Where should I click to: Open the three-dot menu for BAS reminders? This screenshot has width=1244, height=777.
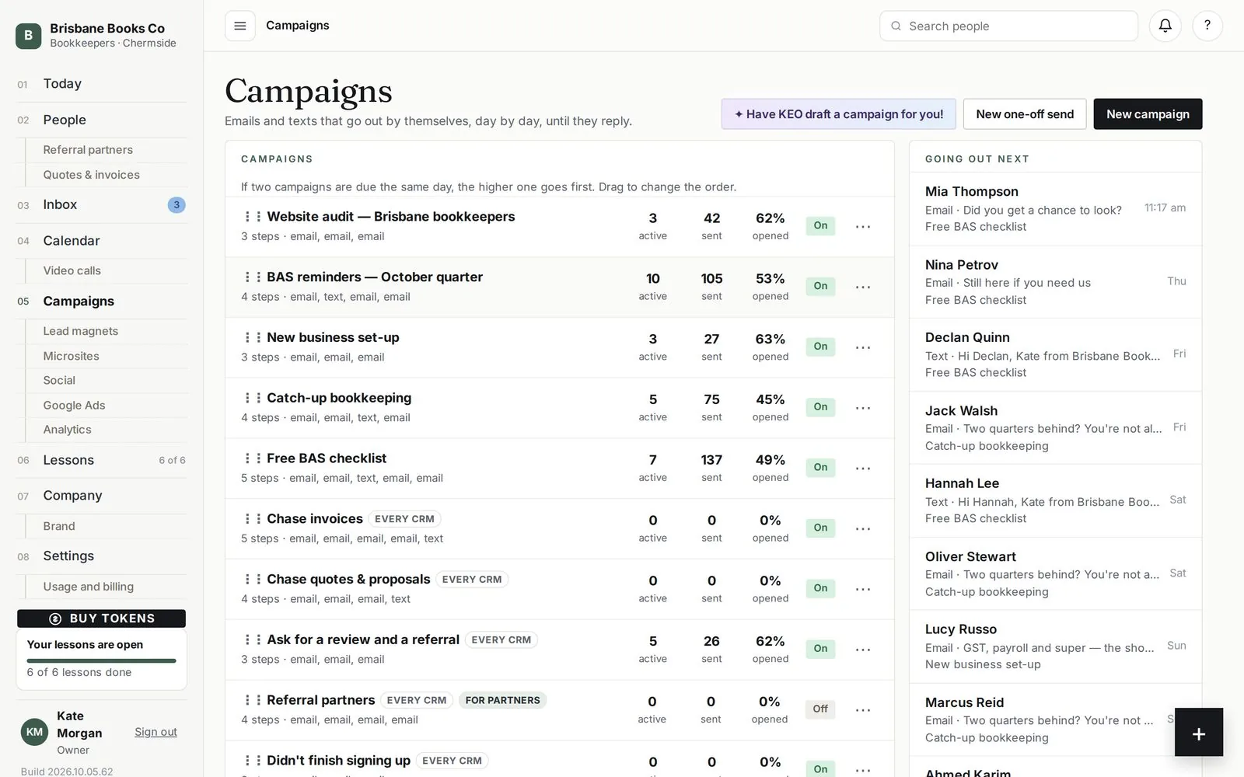(x=863, y=287)
